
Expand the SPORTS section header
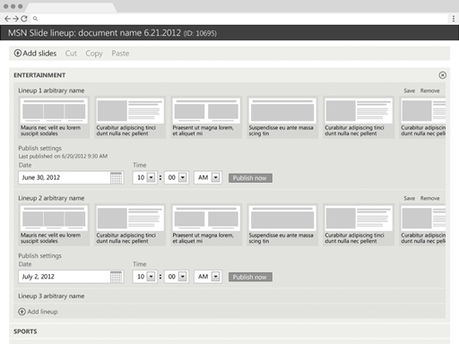(229, 331)
